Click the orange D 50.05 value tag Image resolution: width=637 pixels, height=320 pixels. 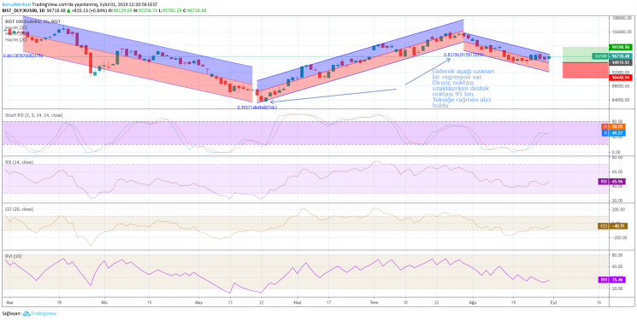point(613,127)
